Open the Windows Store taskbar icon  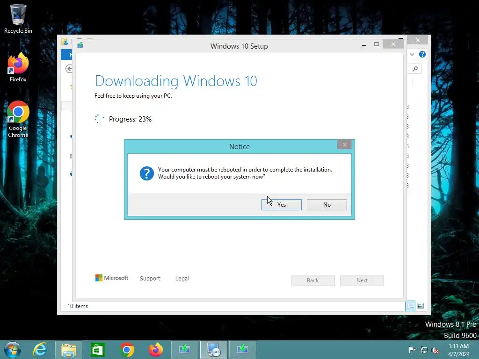pyautogui.click(x=97, y=350)
